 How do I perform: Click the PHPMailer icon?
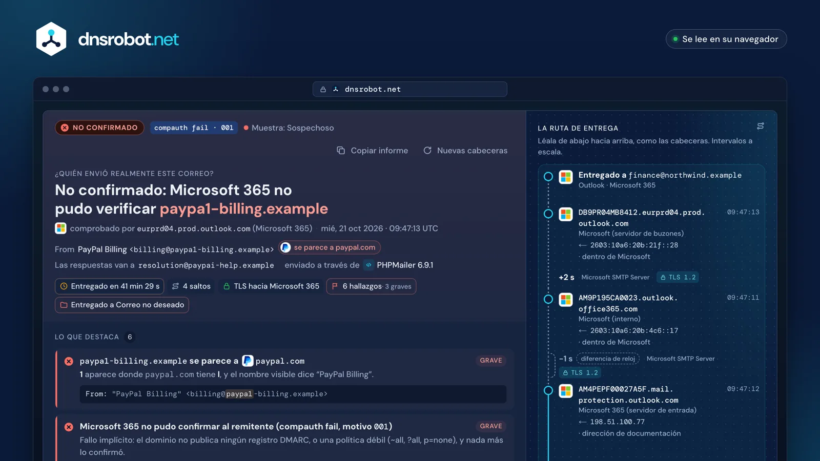click(x=368, y=265)
